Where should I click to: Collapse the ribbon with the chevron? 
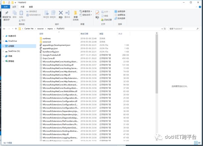click(x=197, y=7)
